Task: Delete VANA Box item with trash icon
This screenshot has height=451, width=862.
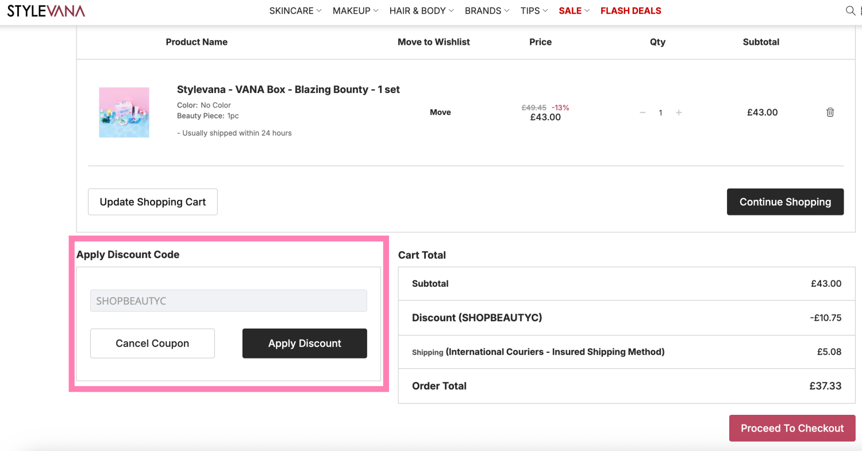Action: coord(830,113)
